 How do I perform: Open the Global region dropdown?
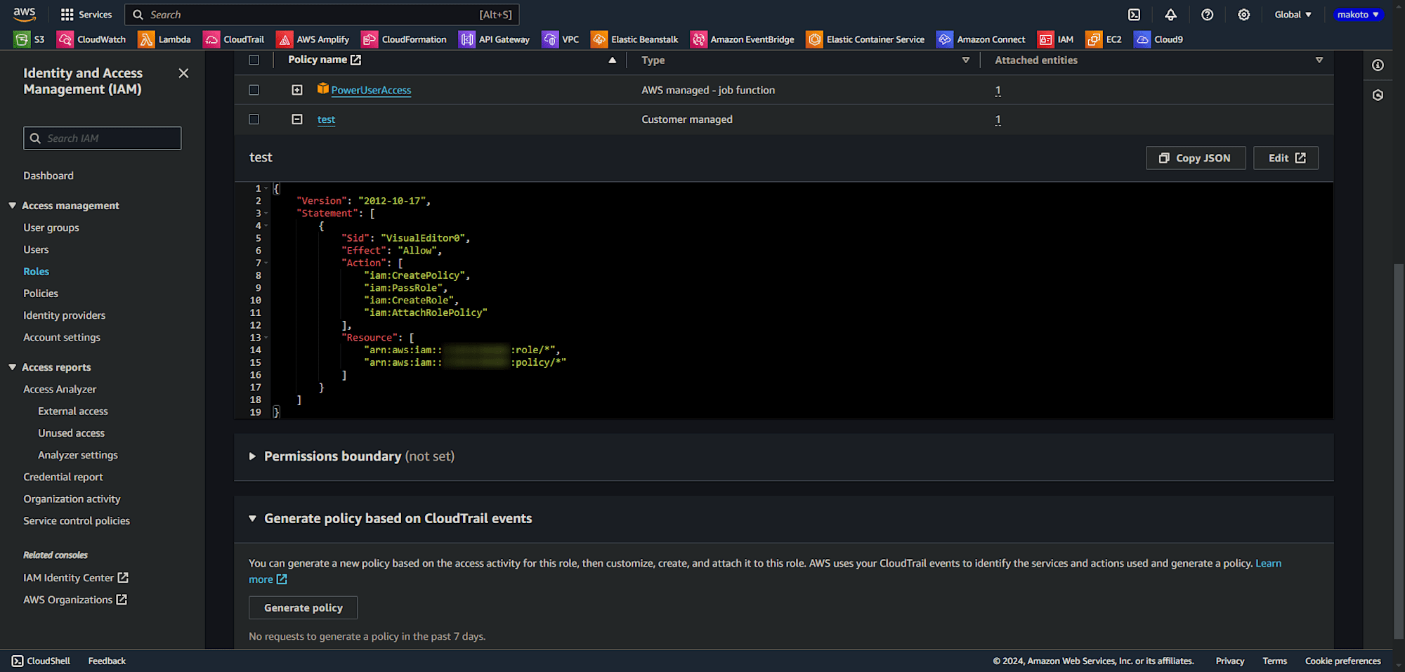[x=1293, y=14]
